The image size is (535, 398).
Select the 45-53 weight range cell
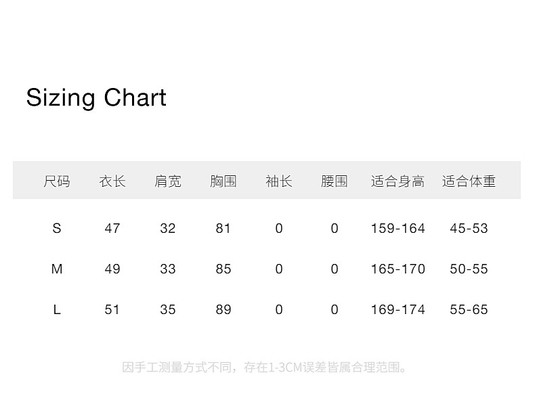[x=469, y=228]
